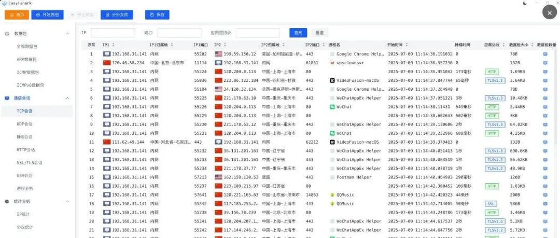Click TLSv1.2 tag in row 4

pos(495,80)
